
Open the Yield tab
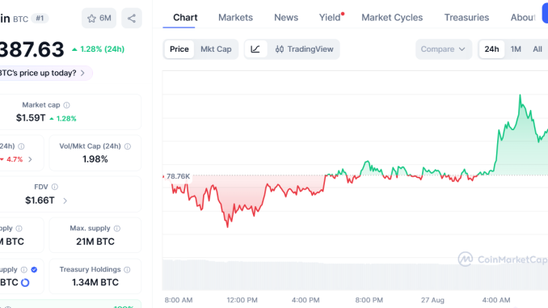coord(330,18)
